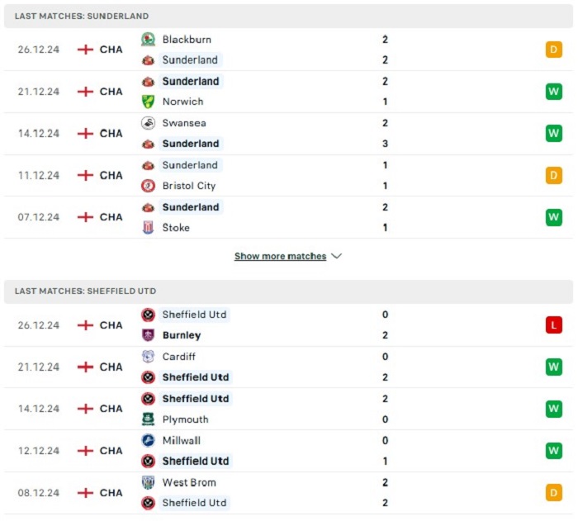
Task: Click the Blackburn club crest icon
Action: [x=148, y=40]
